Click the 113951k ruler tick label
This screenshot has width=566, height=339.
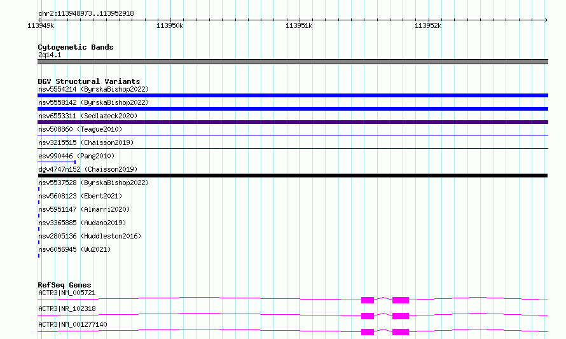click(299, 25)
